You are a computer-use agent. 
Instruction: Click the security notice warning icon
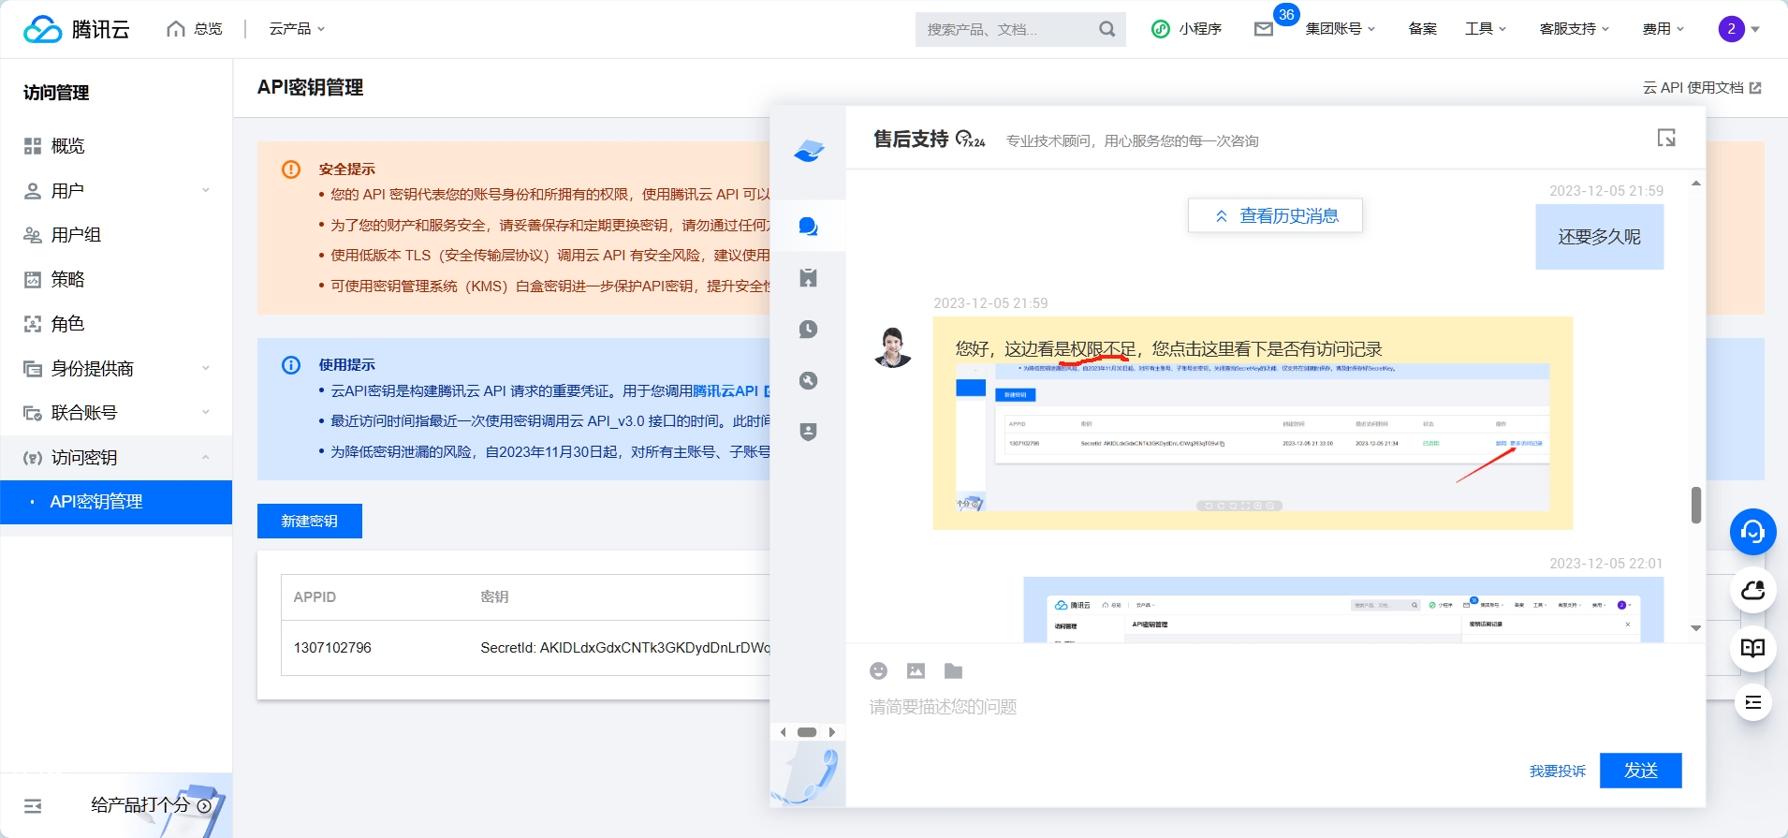[x=291, y=169]
